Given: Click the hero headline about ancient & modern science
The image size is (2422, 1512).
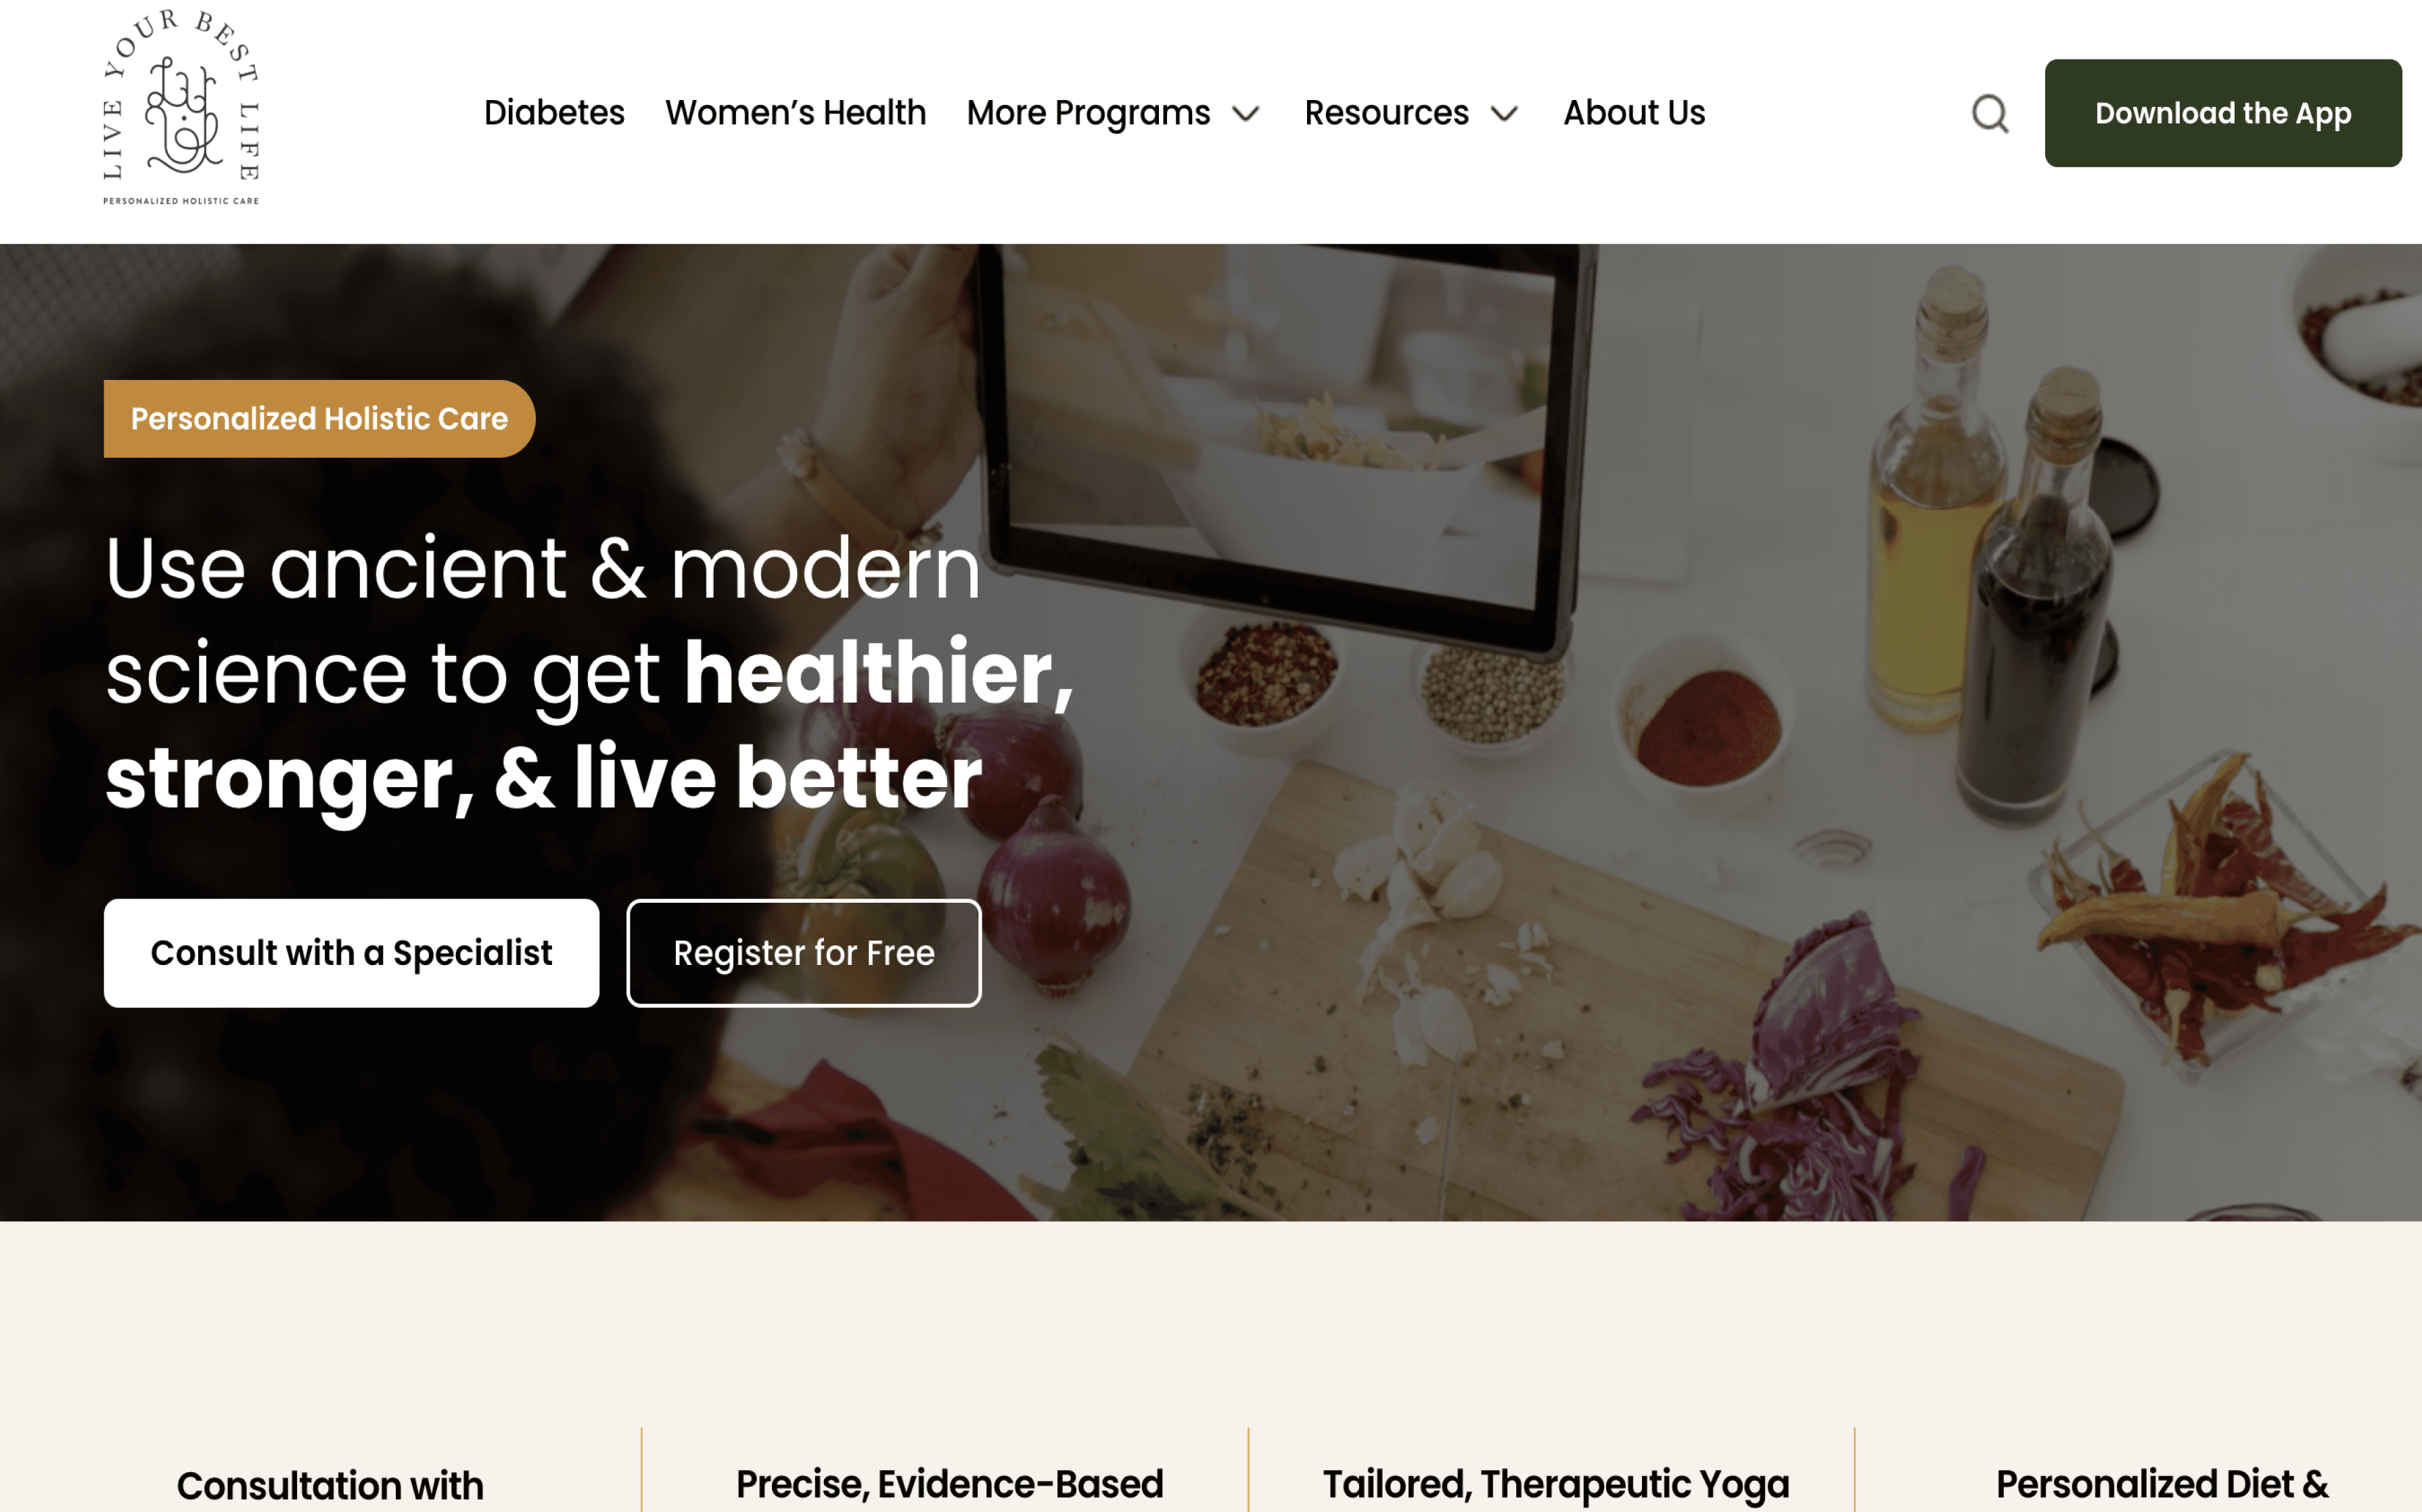Looking at the screenshot, I should [590, 673].
